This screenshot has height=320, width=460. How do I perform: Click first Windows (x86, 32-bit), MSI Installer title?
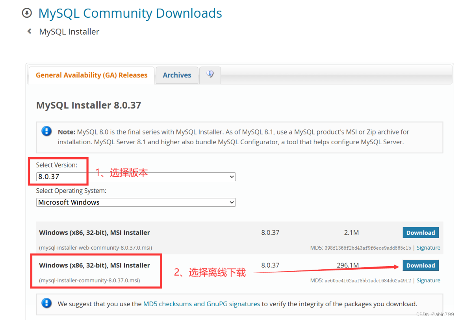pos(95,232)
